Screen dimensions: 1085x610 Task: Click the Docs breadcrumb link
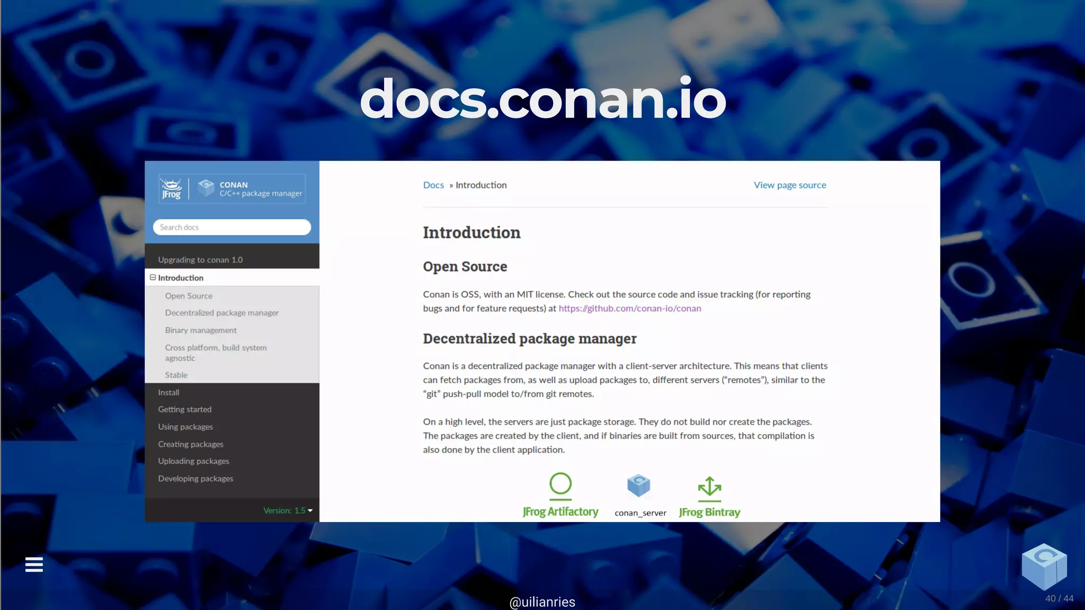click(x=433, y=185)
